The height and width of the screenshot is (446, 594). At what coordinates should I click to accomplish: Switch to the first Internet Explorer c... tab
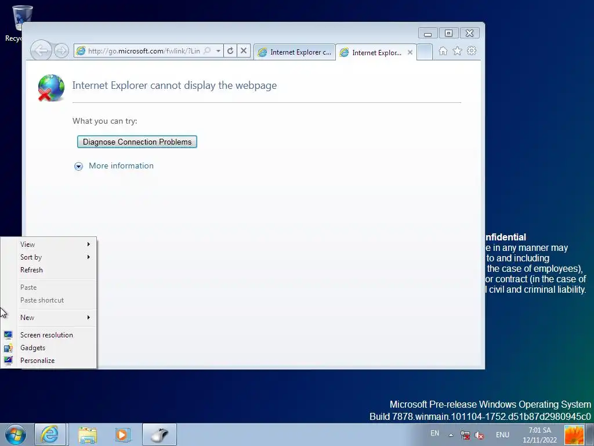(294, 52)
